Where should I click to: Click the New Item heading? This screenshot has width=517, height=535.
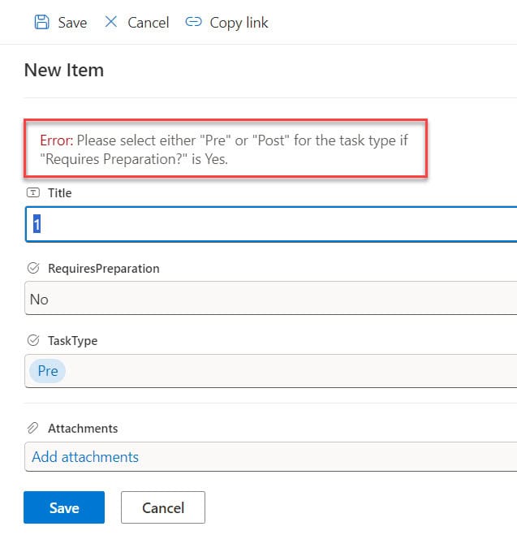(64, 71)
